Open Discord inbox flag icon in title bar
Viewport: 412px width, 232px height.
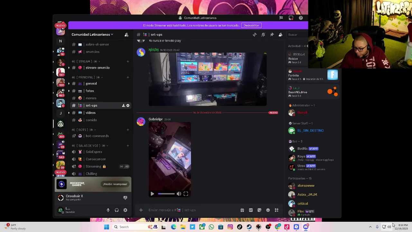(x=281, y=18)
